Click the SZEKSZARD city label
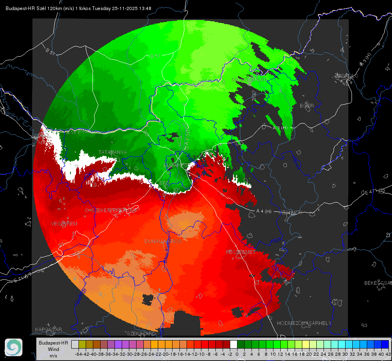The width and height of the screenshot is (392, 361). point(141,333)
